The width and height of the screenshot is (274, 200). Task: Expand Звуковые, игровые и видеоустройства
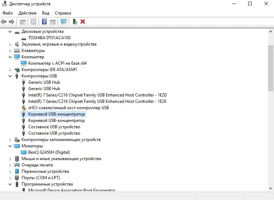[x=10, y=45]
